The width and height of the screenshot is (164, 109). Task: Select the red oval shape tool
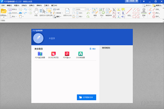(134, 13)
